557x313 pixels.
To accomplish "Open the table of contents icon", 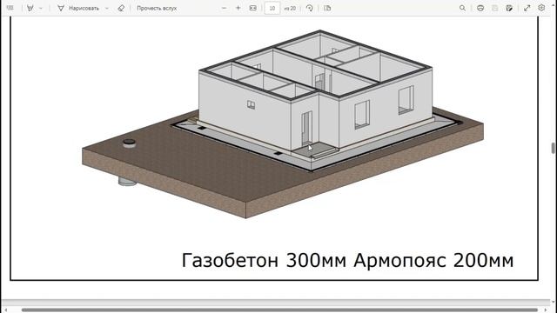I will coord(10,8).
